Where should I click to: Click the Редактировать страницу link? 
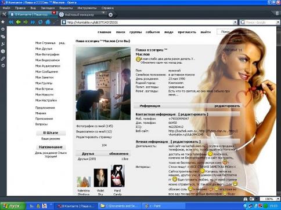(94, 137)
